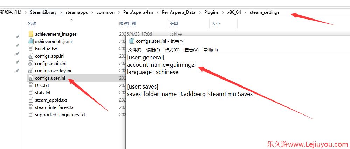Image resolution: width=350 pixels, height=149 pixels.
Task: Place cursor in the [user::general] line
Action: coord(145,58)
